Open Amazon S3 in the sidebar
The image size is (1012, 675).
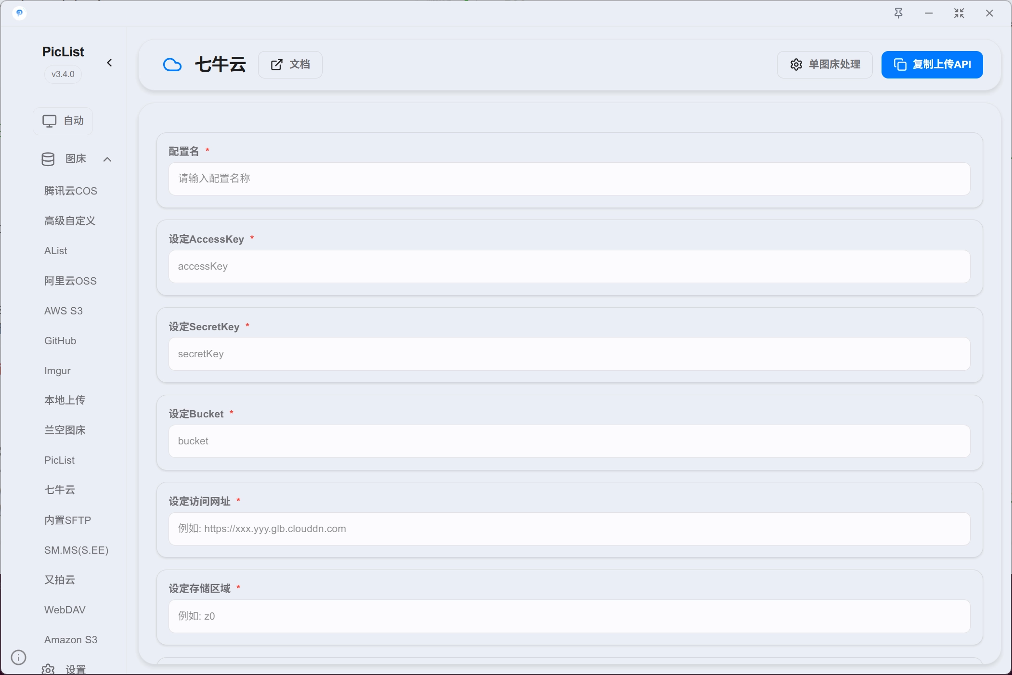[x=71, y=640]
